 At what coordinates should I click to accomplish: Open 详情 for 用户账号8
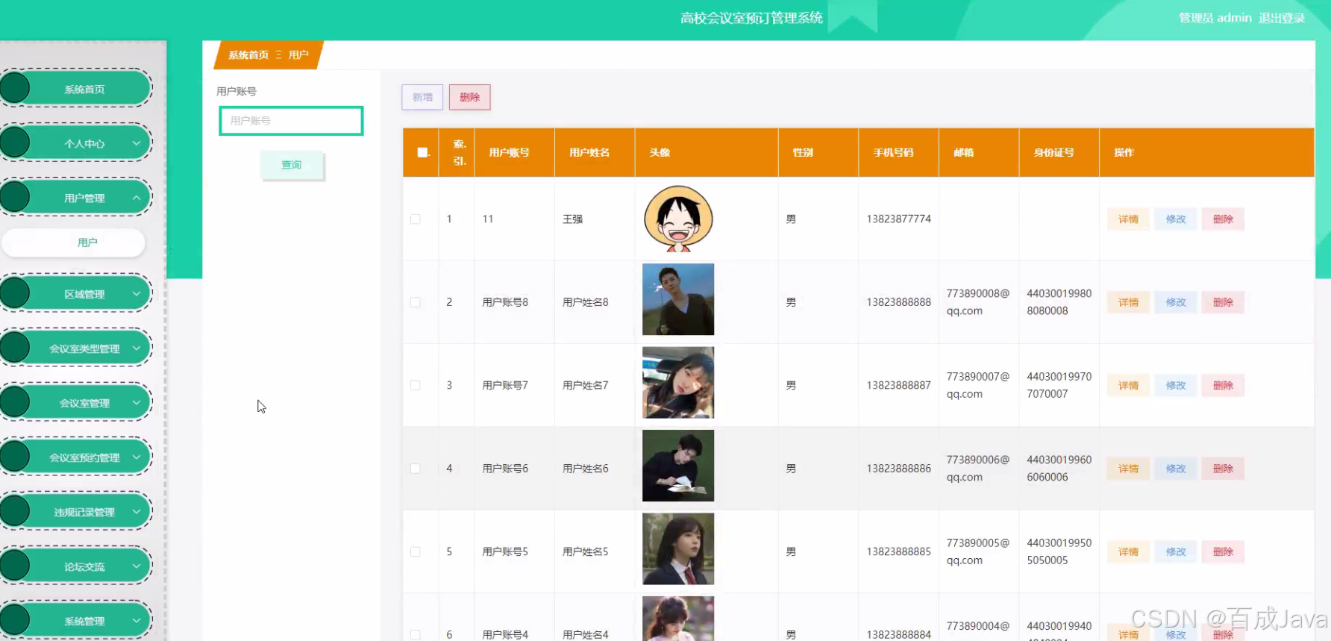click(x=1128, y=302)
